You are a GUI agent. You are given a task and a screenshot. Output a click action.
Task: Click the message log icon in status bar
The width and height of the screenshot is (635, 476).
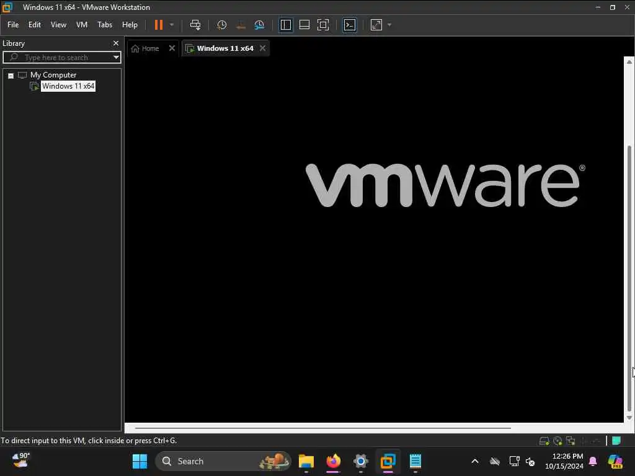616,441
